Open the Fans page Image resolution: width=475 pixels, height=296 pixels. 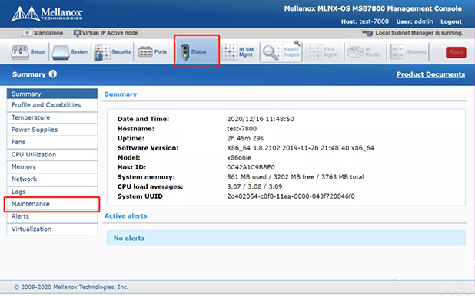(x=52, y=142)
